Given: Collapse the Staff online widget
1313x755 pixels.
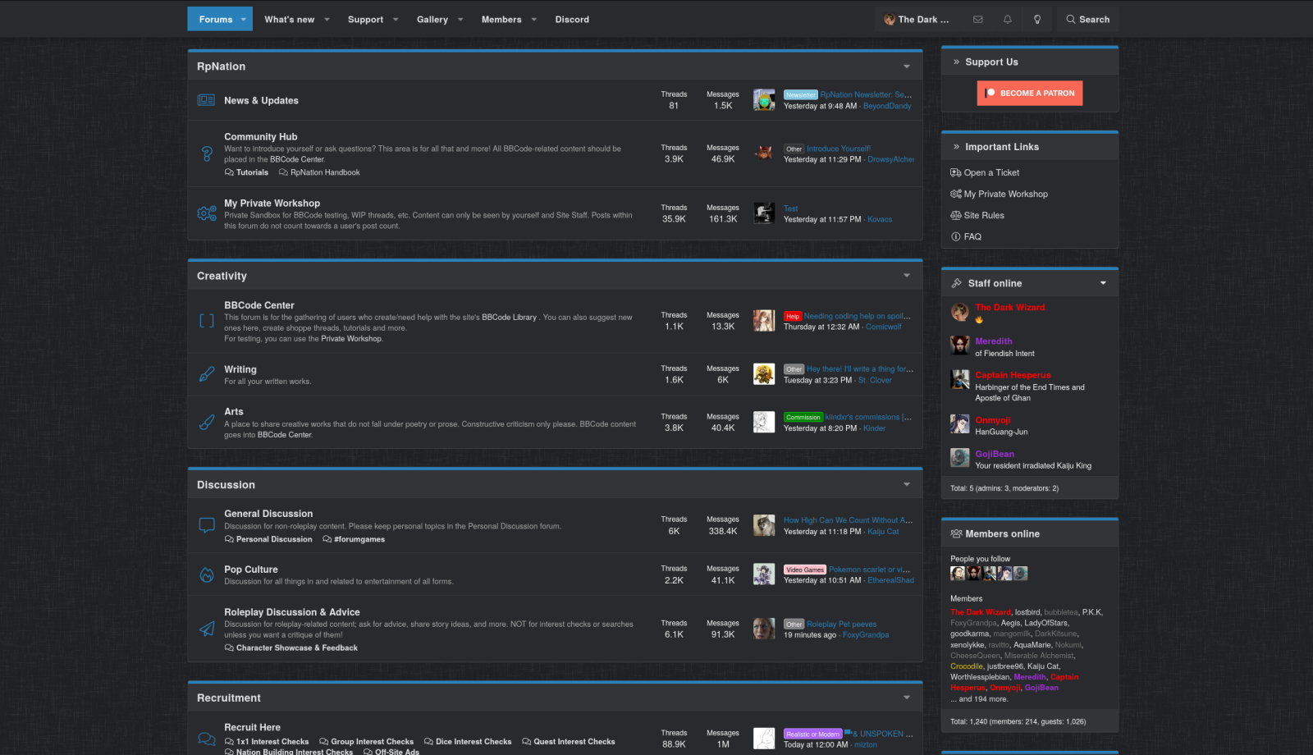Looking at the screenshot, I should coord(1103,283).
